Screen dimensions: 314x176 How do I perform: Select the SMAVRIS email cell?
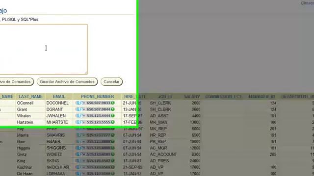tap(55, 135)
